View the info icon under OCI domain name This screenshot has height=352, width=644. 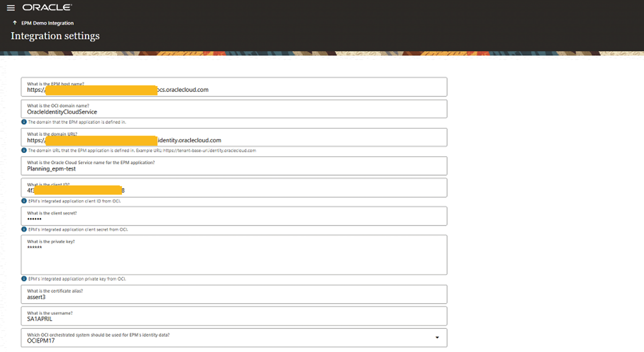(x=23, y=122)
